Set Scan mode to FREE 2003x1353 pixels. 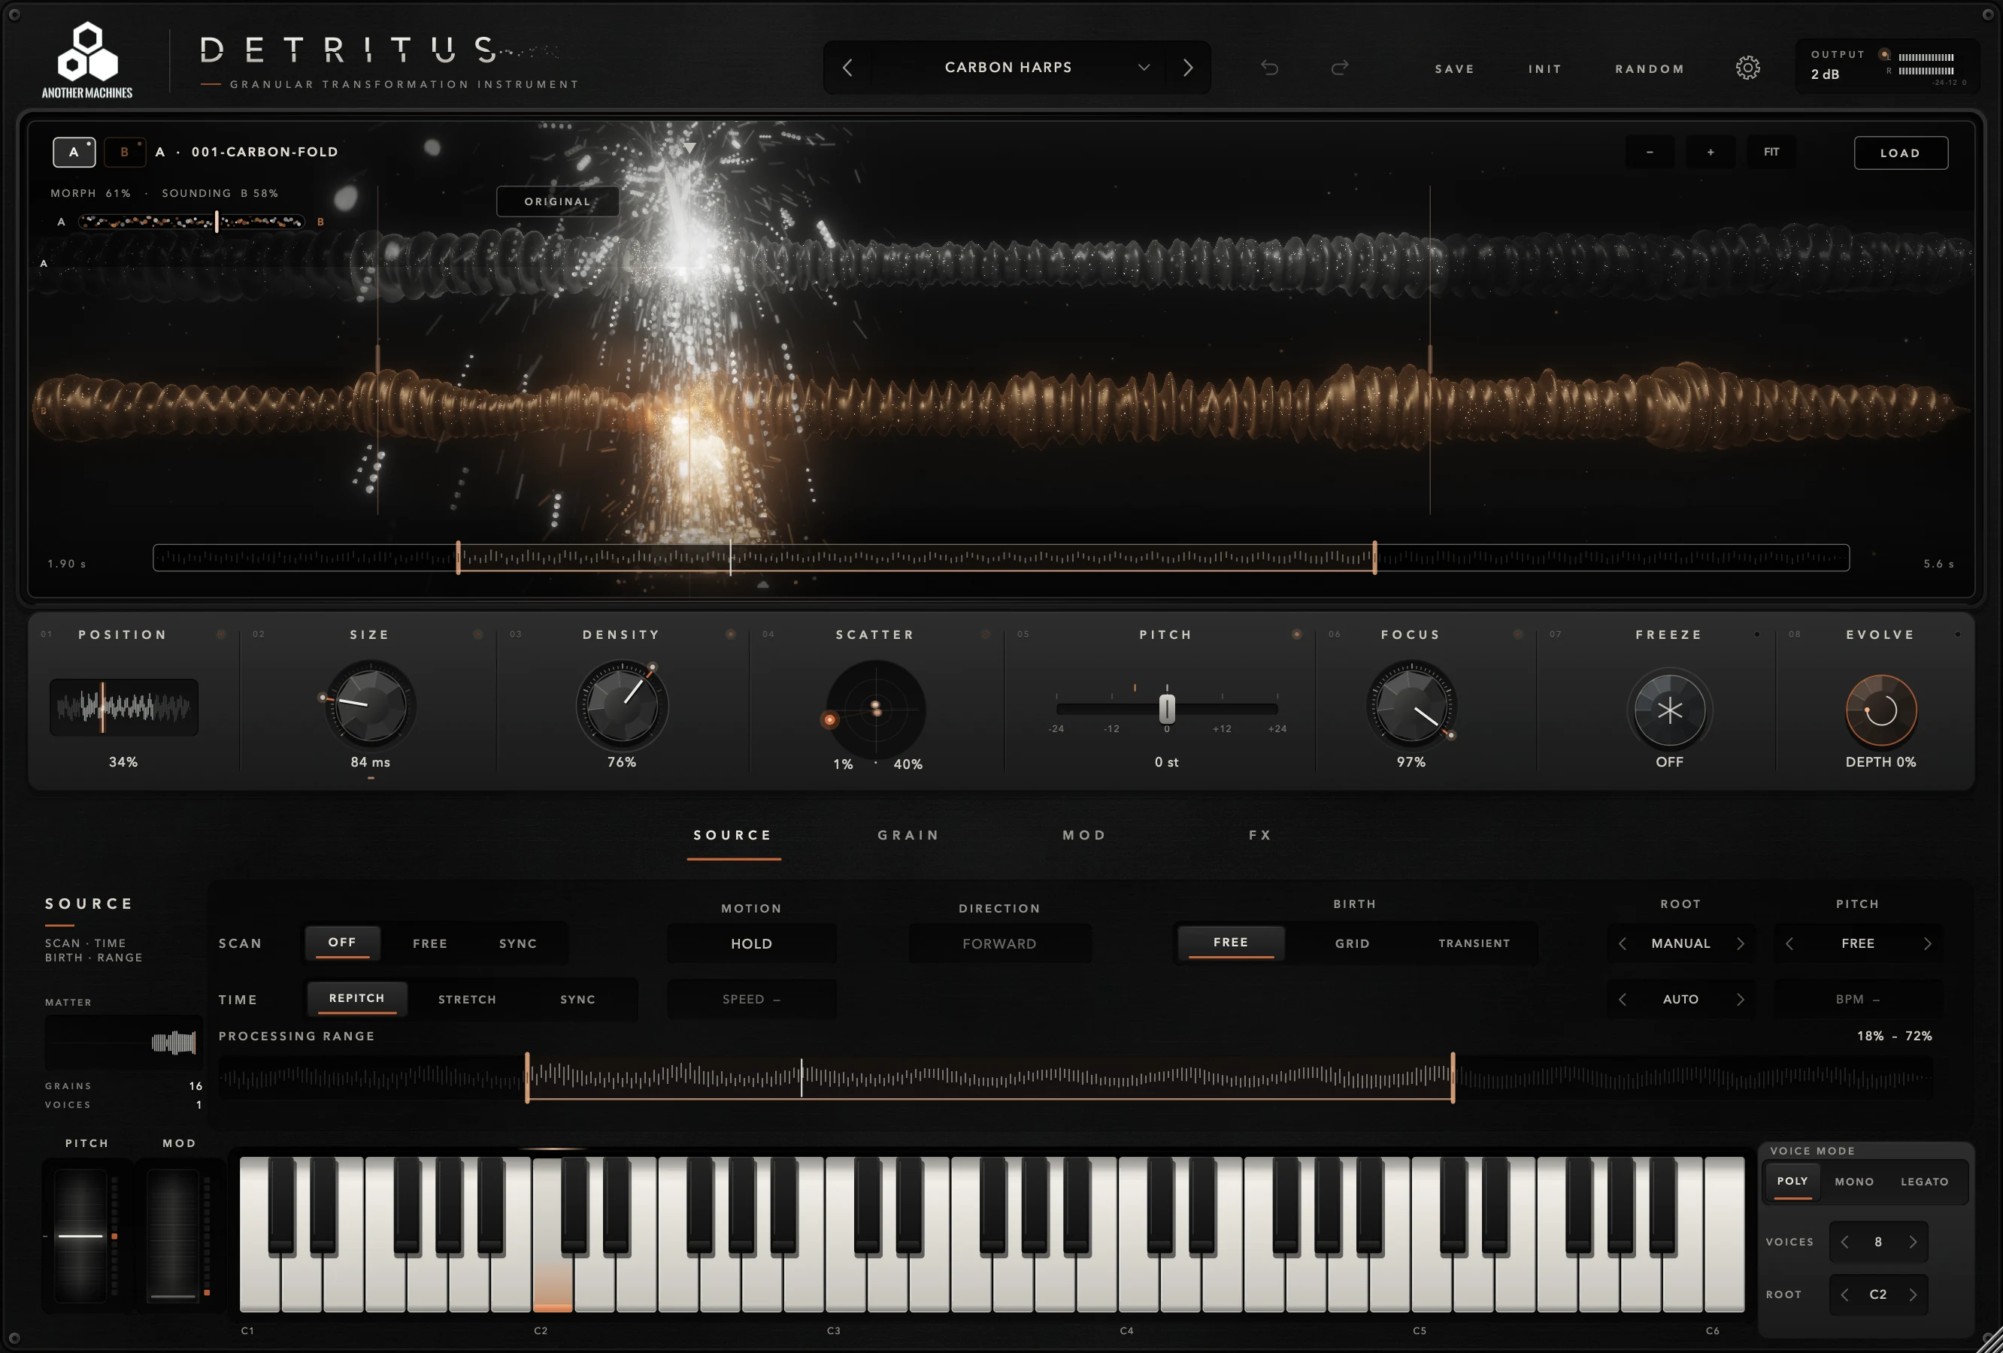(430, 943)
